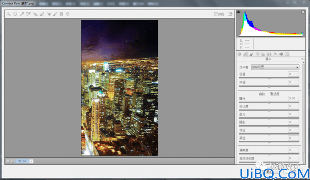Open the Basic panel tab
Screen dimensions: 310x180
pos(239,54)
